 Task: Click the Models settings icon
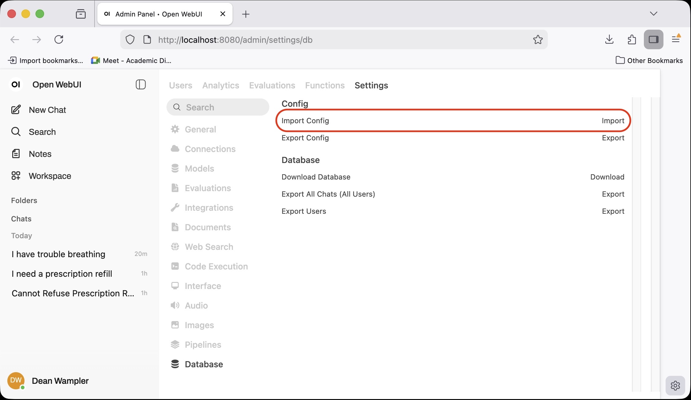click(x=175, y=168)
